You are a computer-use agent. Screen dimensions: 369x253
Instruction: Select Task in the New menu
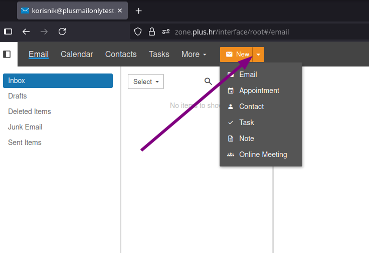point(246,122)
